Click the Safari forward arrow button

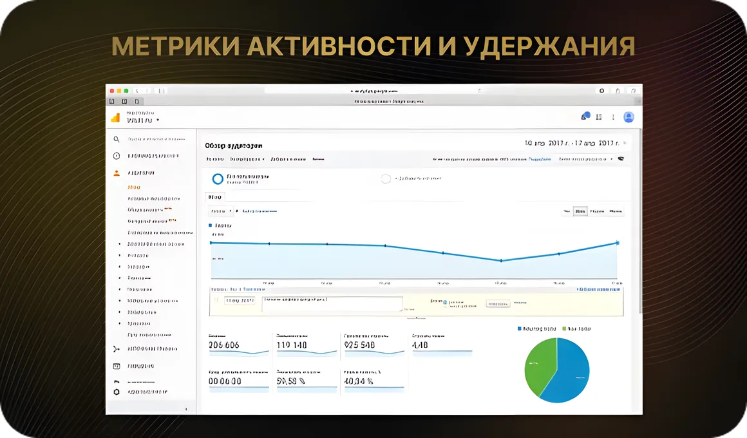click(x=146, y=91)
